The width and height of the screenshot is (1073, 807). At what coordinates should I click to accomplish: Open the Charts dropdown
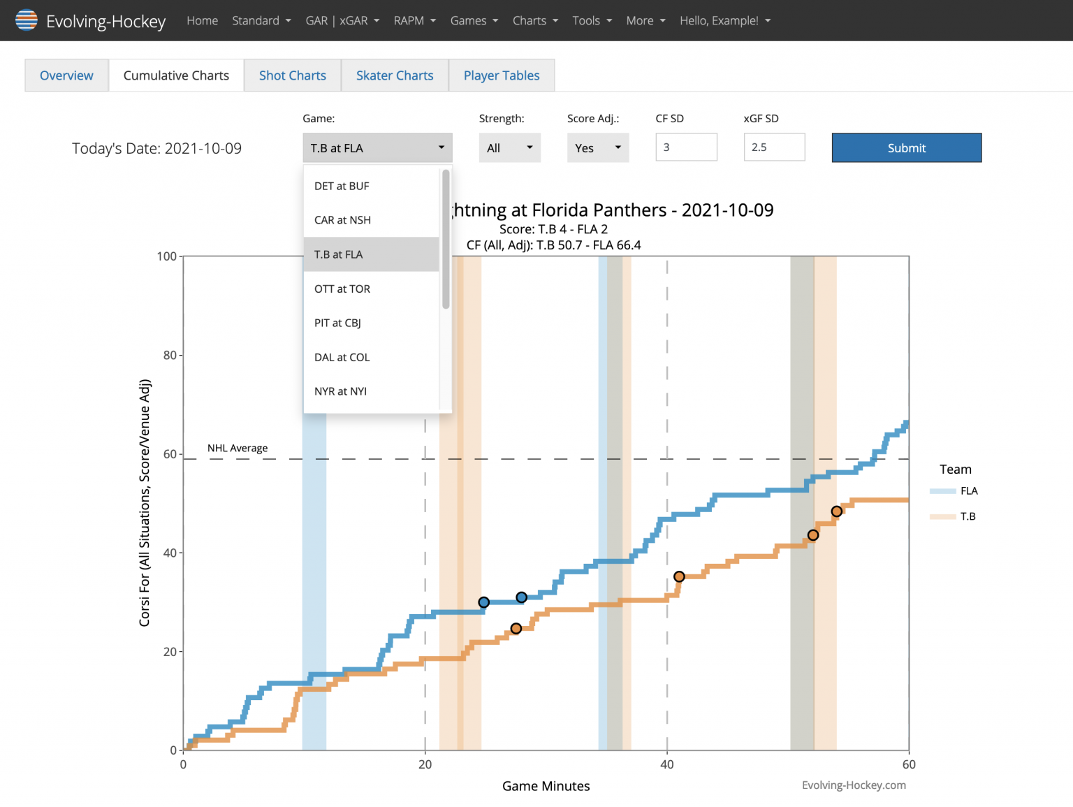[534, 20]
